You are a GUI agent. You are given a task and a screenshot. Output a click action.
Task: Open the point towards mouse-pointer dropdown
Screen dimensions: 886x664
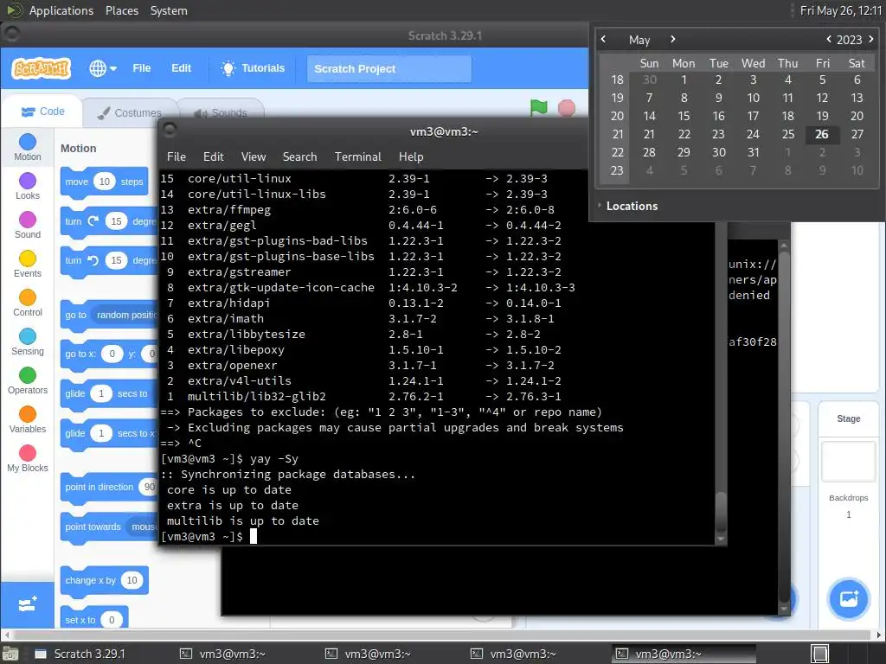(x=143, y=527)
